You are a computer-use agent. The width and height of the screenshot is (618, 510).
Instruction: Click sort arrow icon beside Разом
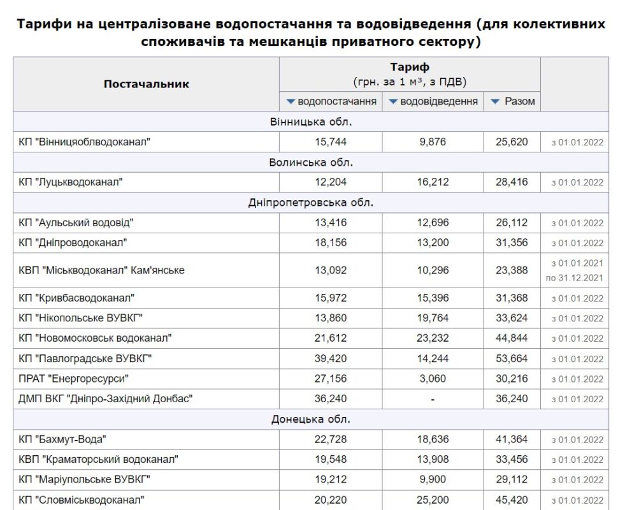click(x=495, y=101)
